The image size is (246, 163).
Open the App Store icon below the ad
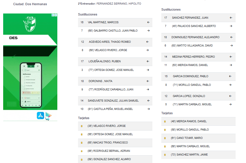[41, 116]
